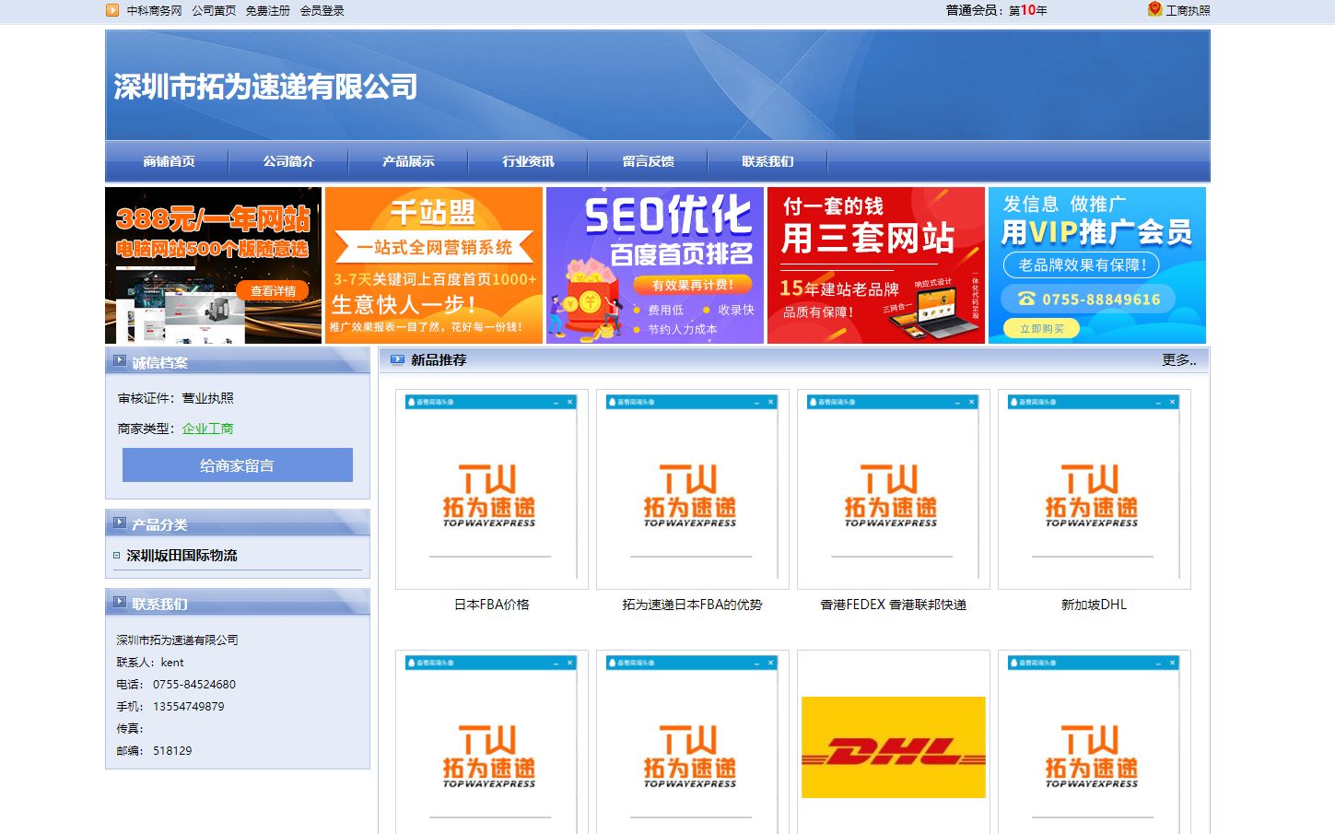Open the SEO优化 purple banner ad
The width and height of the screenshot is (1335, 834).
coord(655,265)
